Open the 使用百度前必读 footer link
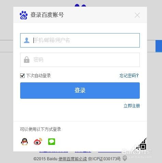This screenshot has width=162, height=163. point(73,159)
